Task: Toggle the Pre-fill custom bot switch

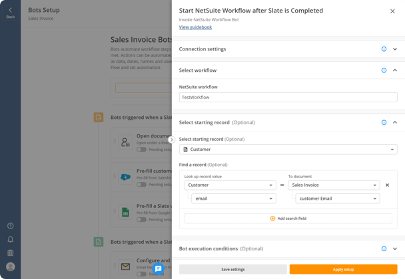Action: [141, 185]
